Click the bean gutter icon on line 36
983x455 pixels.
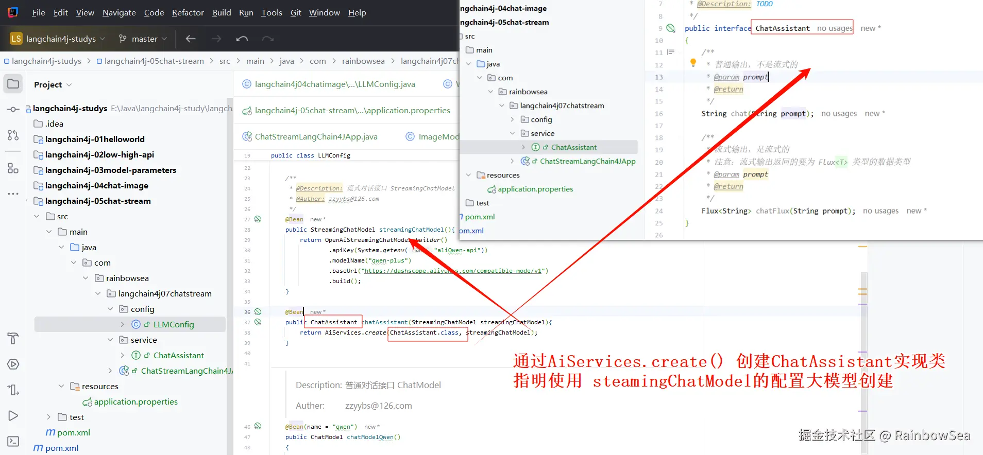(x=258, y=312)
